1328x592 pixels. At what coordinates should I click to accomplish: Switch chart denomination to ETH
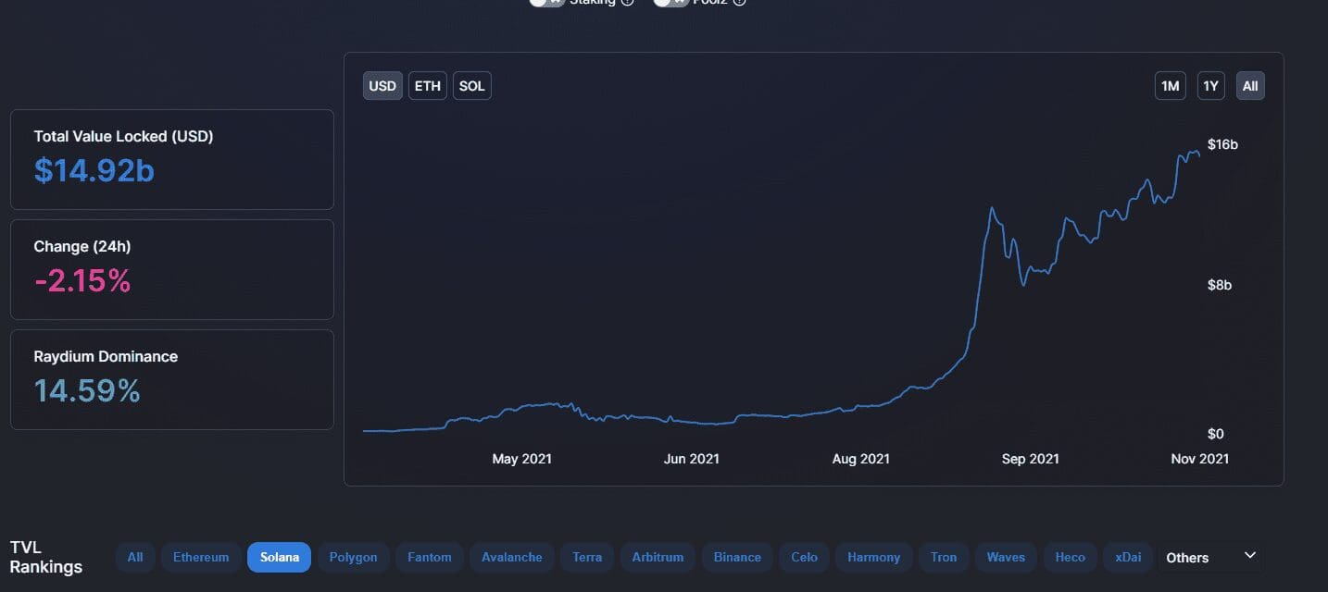pos(428,86)
